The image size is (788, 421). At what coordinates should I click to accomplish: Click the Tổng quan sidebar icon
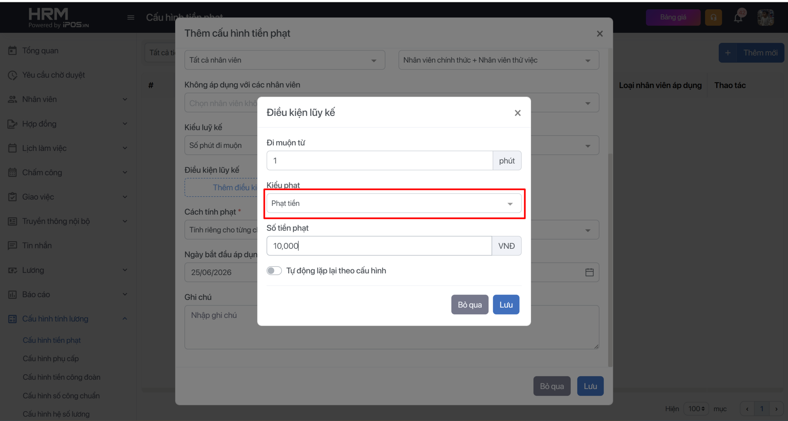[12, 50]
